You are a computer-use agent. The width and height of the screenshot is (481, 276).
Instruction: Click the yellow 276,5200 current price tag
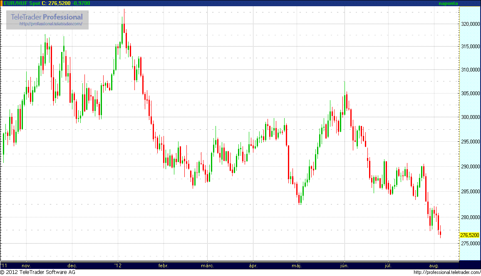pos(469,235)
